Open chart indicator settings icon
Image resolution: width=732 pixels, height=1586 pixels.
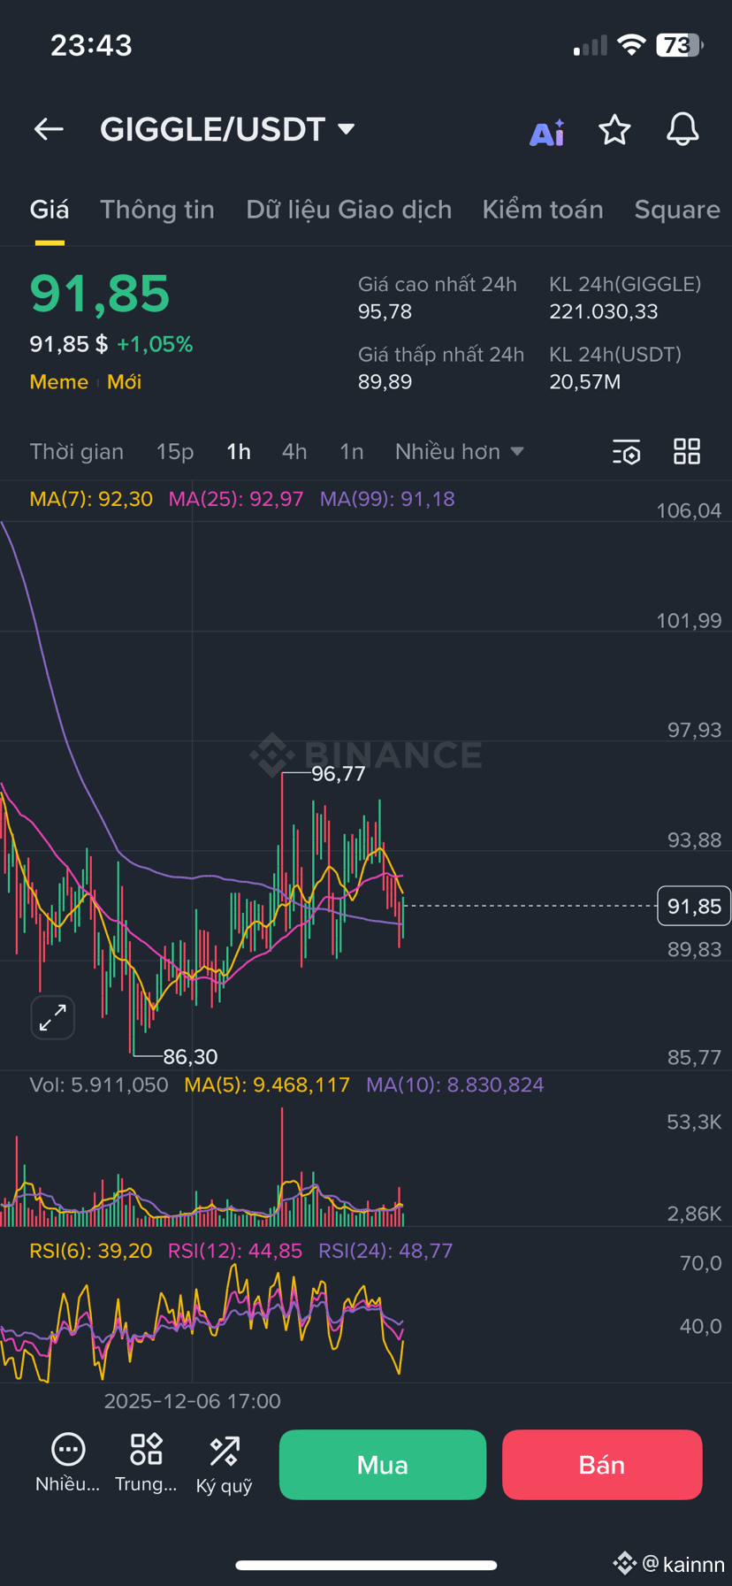(x=627, y=452)
